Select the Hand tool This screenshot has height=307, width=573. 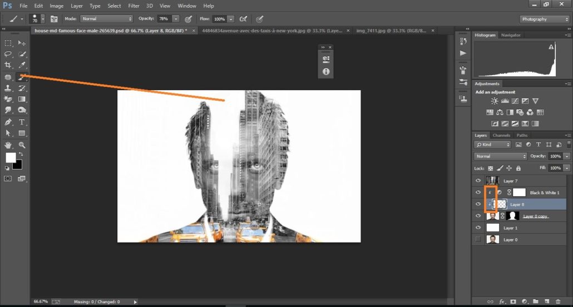click(8, 145)
